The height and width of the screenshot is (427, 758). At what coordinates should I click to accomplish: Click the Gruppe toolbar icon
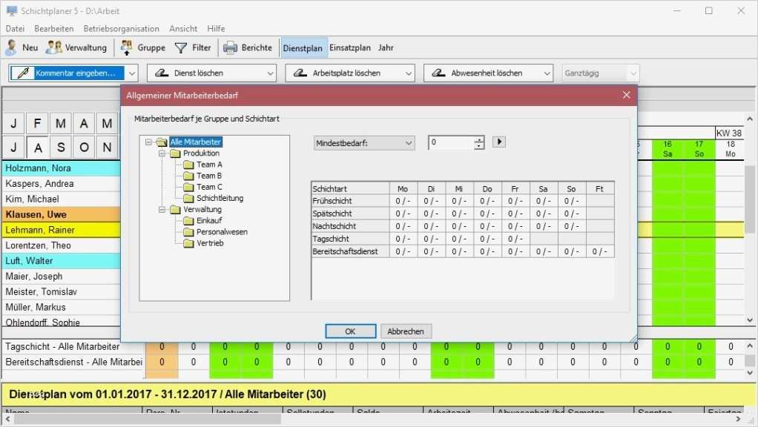click(x=127, y=47)
